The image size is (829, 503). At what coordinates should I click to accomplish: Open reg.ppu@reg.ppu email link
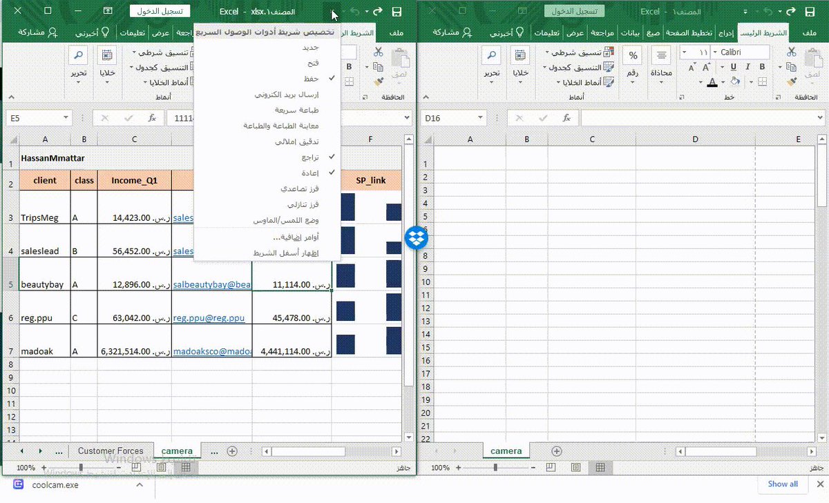pyautogui.click(x=209, y=318)
